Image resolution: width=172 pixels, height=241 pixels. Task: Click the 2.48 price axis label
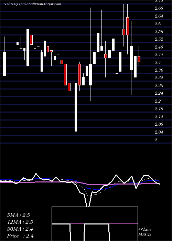pos(159,47)
